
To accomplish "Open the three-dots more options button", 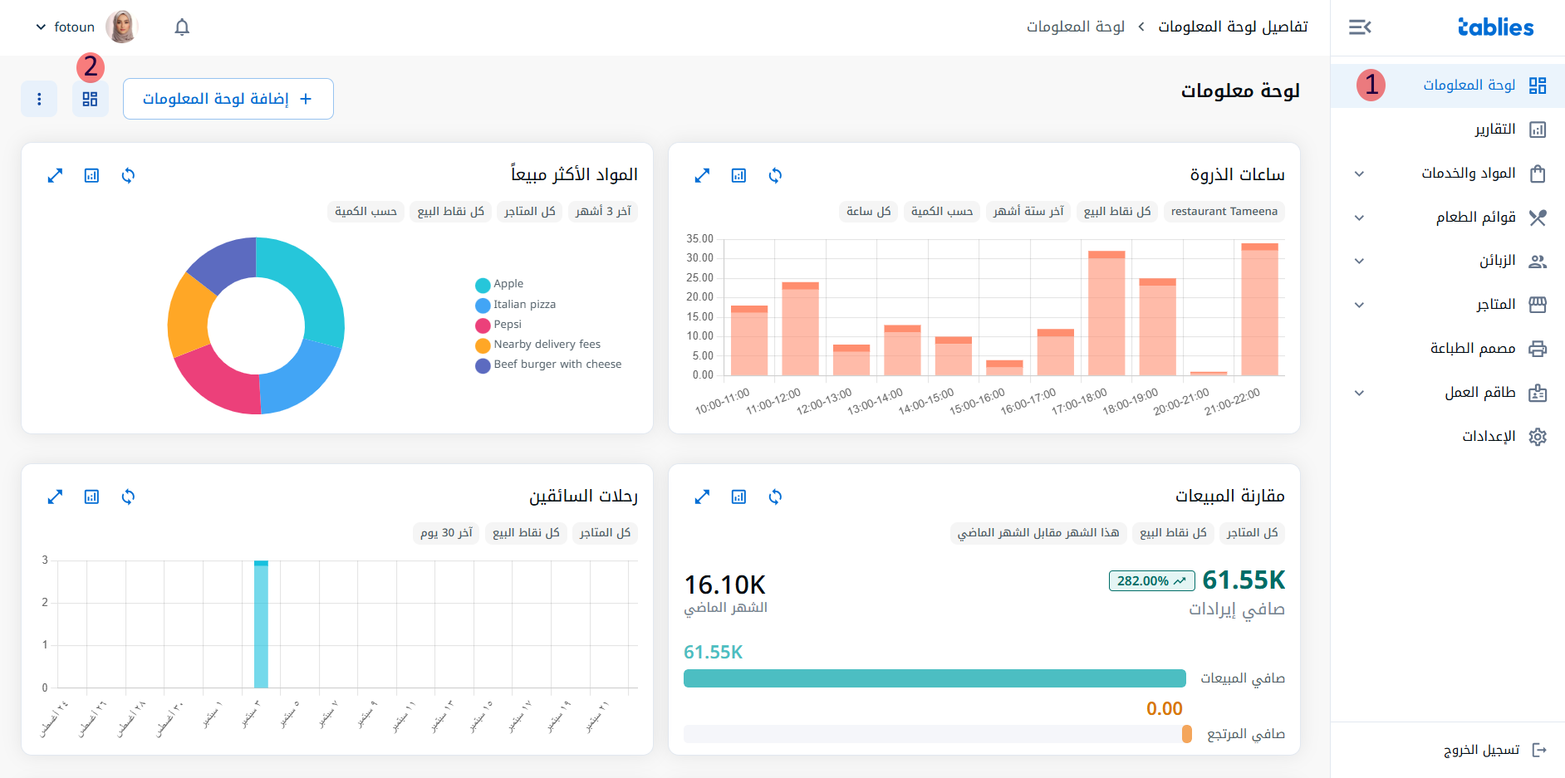I will coord(39,99).
